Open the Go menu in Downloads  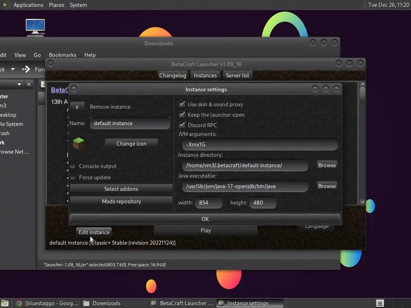(37, 55)
